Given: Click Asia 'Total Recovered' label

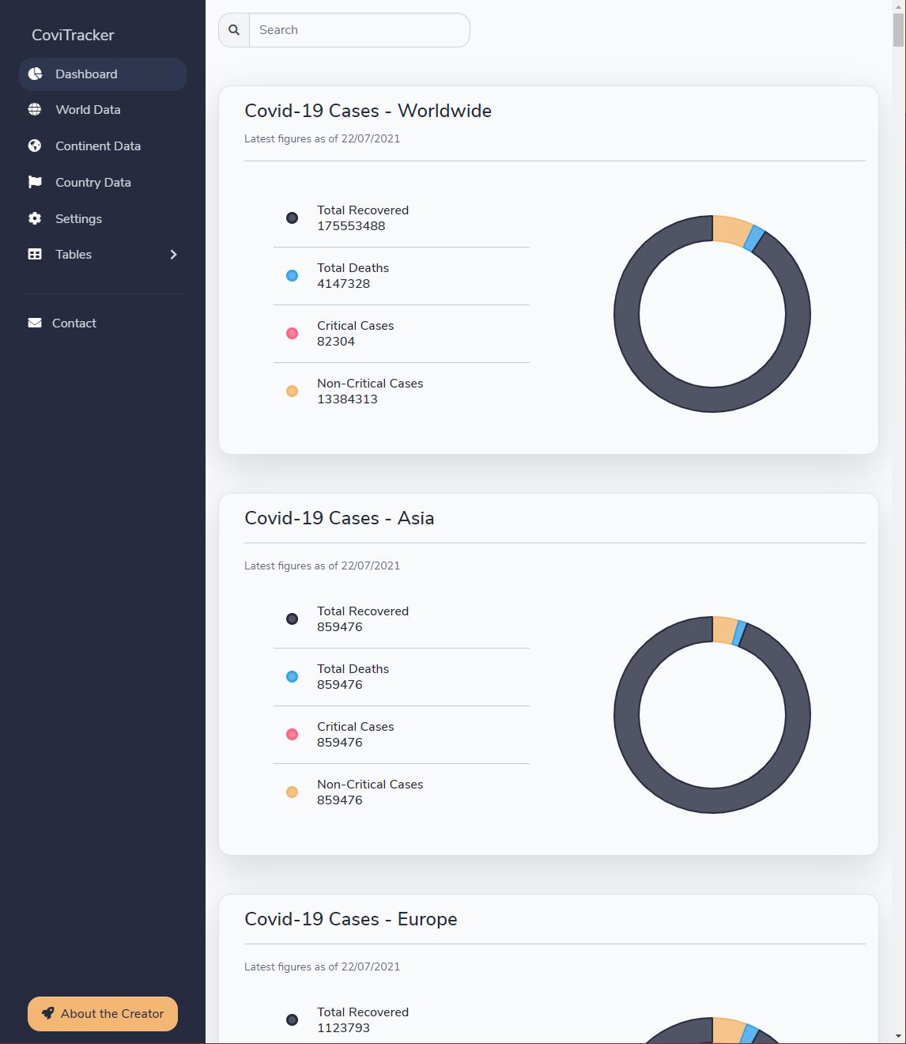Looking at the screenshot, I should [x=363, y=611].
